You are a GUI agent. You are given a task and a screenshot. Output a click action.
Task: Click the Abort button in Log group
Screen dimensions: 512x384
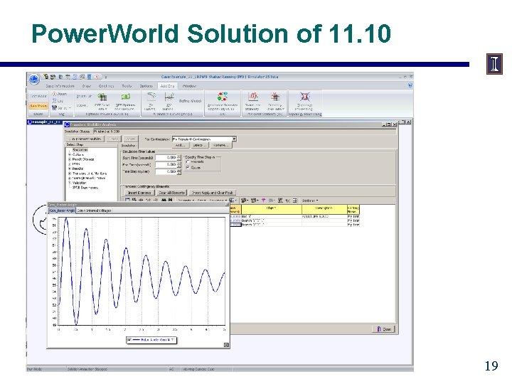coord(60,94)
